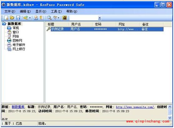Select the 网上银行 group
This screenshot has width=174, height=128.
click(x=19, y=49)
